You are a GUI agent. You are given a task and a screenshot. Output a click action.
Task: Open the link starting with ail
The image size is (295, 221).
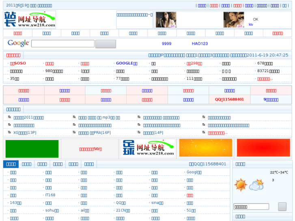85,210
